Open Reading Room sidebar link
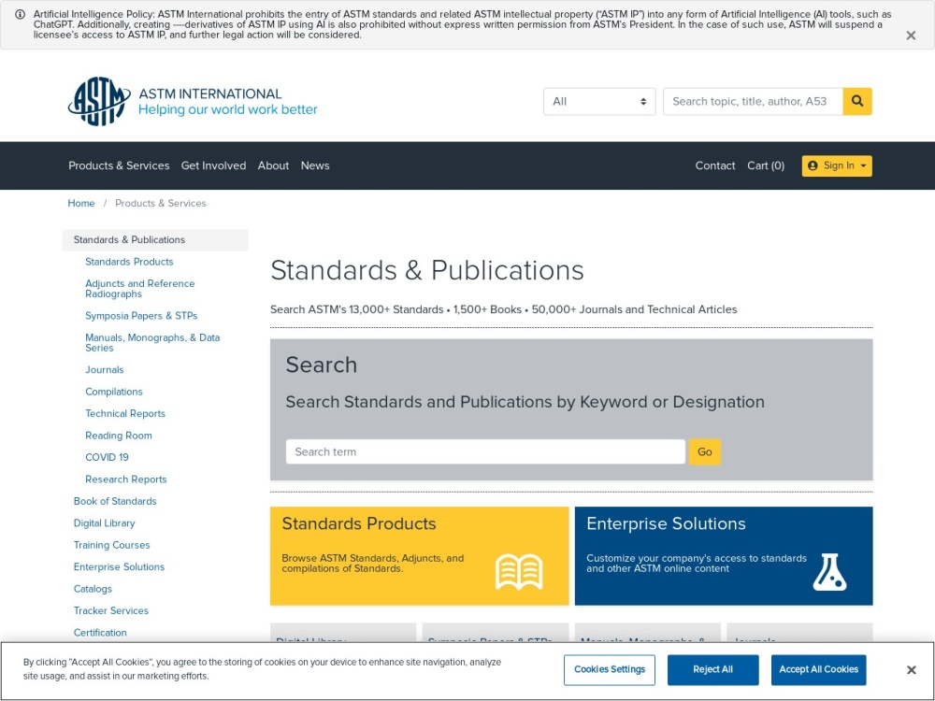 [x=119, y=436]
